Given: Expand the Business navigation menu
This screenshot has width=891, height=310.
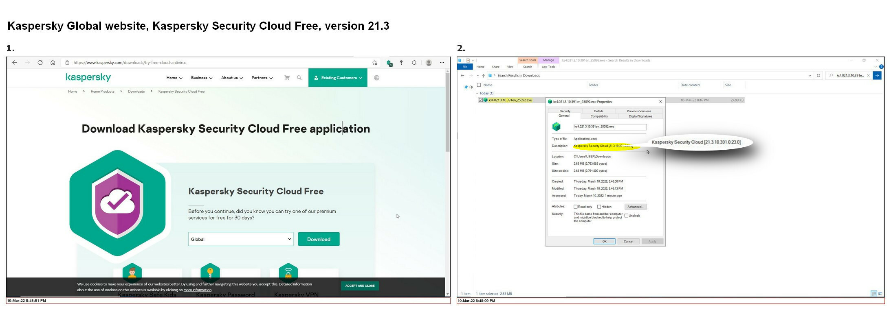Looking at the screenshot, I should coord(202,78).
